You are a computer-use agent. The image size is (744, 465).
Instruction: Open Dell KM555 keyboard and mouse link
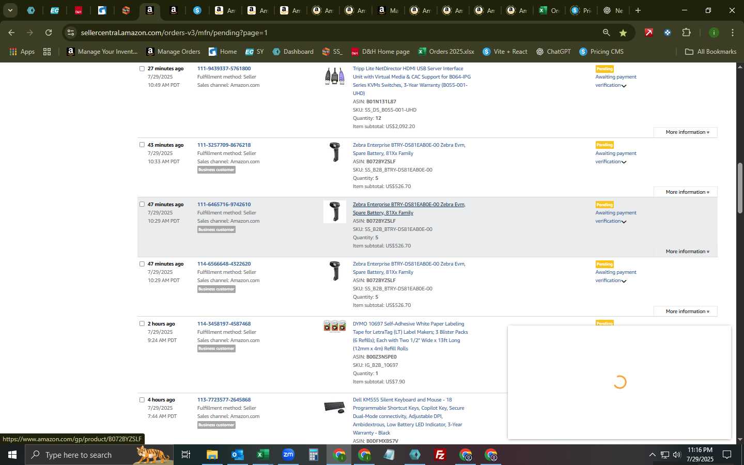click(408, 416)
